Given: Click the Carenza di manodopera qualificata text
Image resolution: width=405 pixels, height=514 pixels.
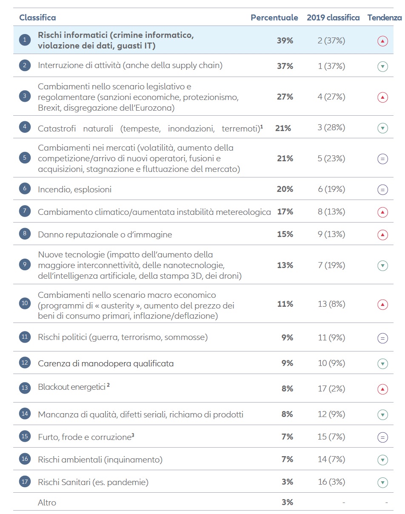Looking at the screenshot, I should pos(106,363).
